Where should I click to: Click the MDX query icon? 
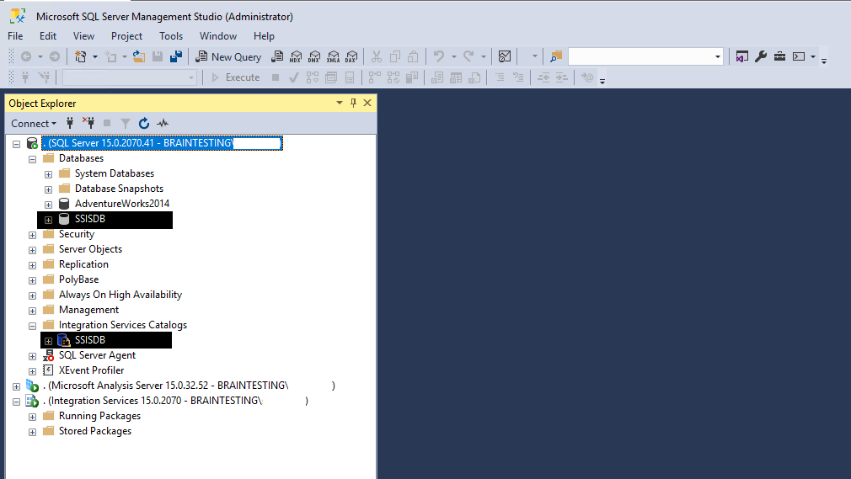point(296,56)
